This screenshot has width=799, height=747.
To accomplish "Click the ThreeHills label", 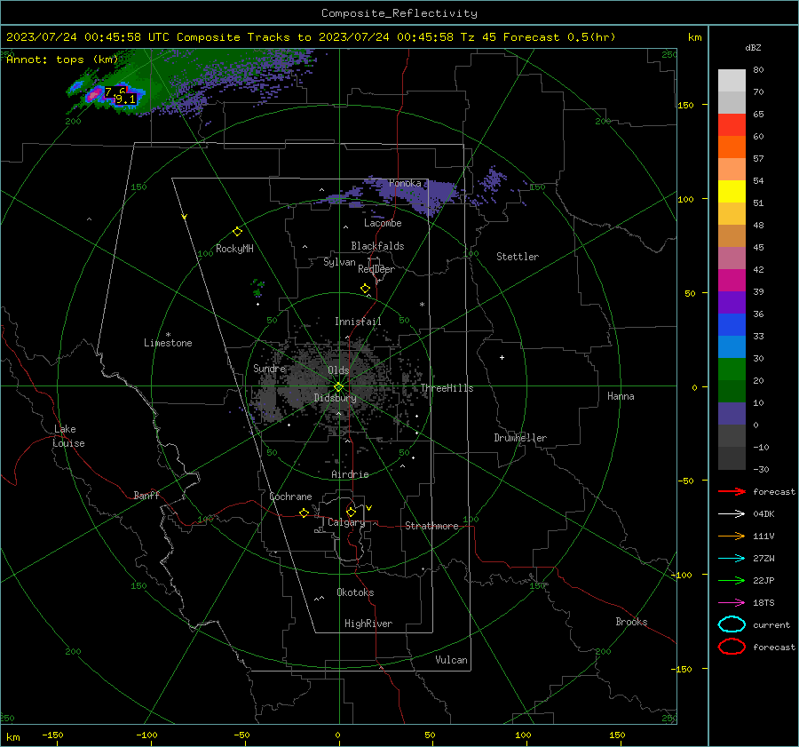I will [x=447, y=388].
